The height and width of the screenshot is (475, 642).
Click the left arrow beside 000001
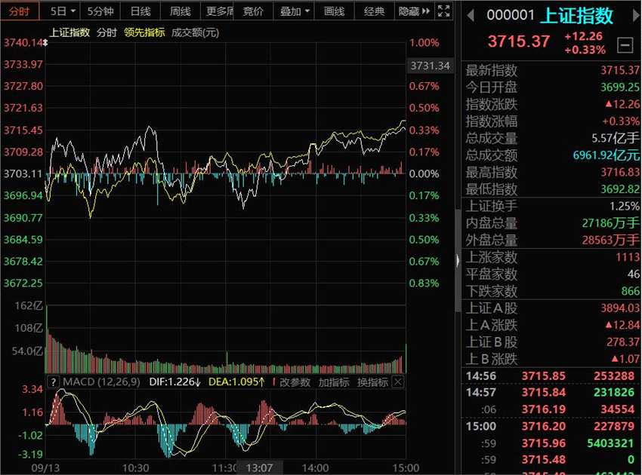pyautogui.click(x=471, y=15)
